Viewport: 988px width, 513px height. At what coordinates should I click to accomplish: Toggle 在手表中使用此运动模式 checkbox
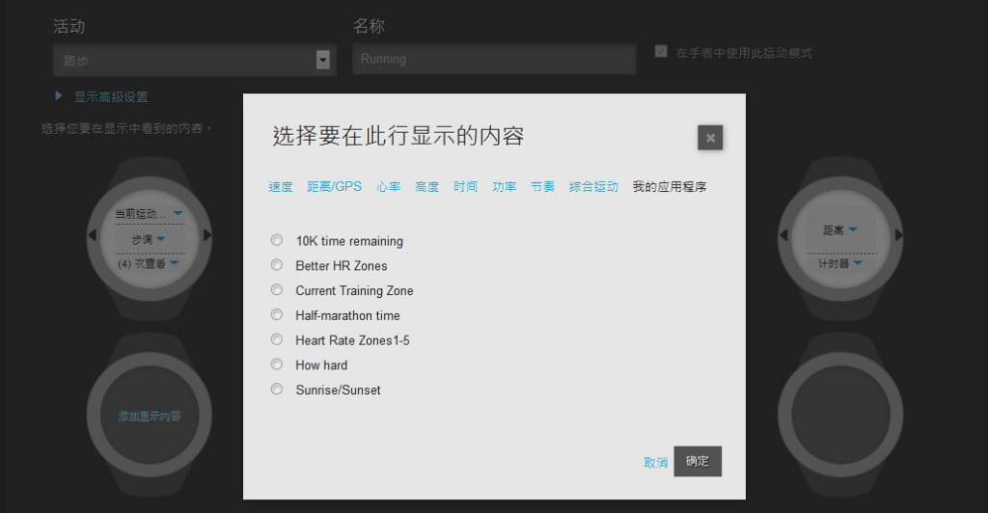661,52
